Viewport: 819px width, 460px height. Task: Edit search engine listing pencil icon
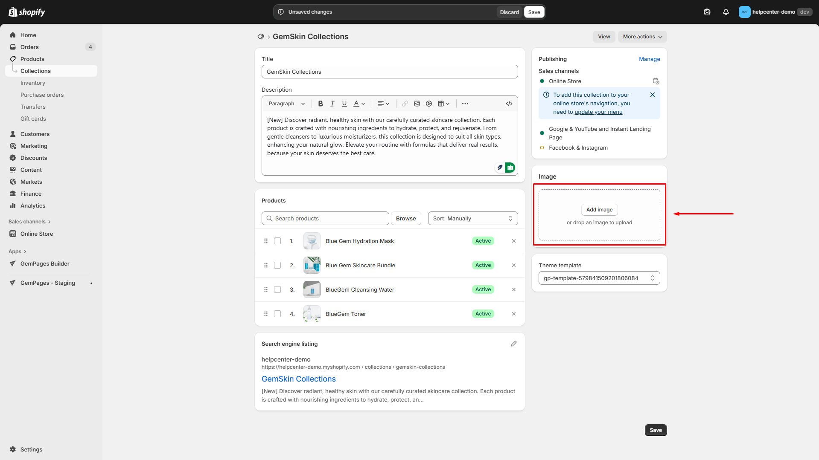pos(514,344)
